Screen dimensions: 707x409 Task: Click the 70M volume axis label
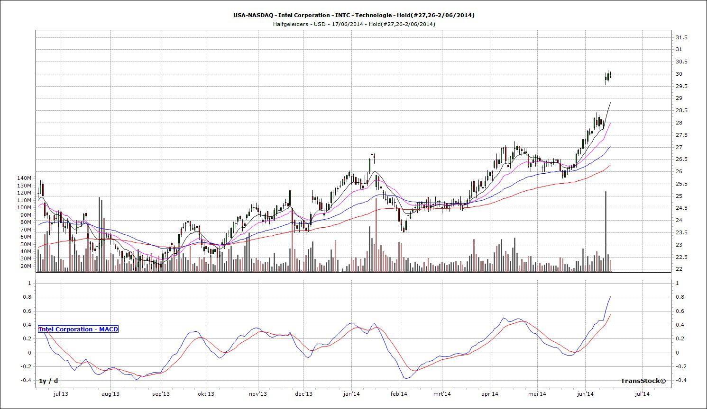pyautogui.click(x=26, y=230)
